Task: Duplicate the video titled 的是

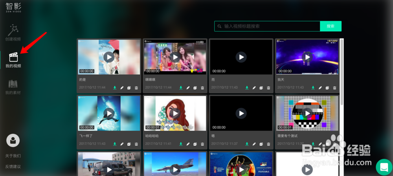Action: (x=129, y=88)
